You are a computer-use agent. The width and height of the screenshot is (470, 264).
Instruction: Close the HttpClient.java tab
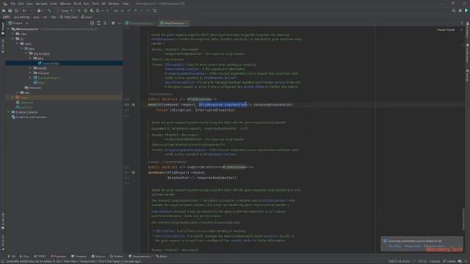pyautogui.click(x=187, y=23)
